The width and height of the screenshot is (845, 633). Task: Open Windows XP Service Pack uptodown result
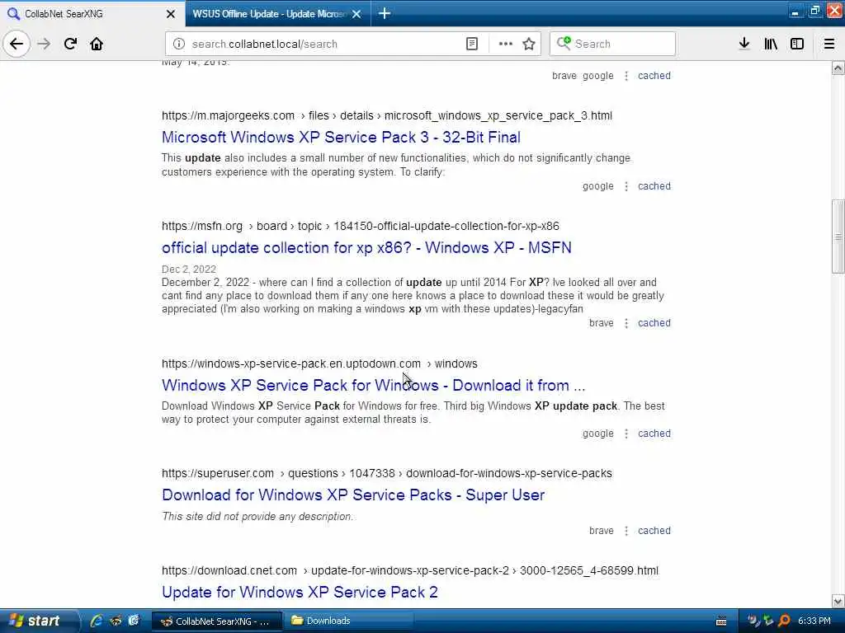click(x=374, y=386)
